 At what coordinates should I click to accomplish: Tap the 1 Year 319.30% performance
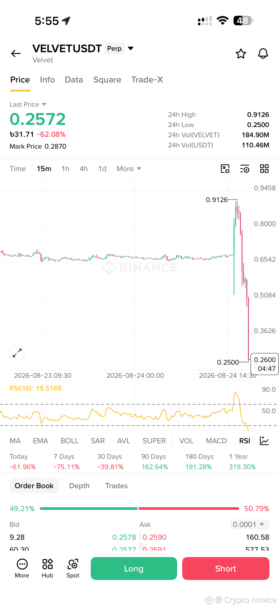242,462
